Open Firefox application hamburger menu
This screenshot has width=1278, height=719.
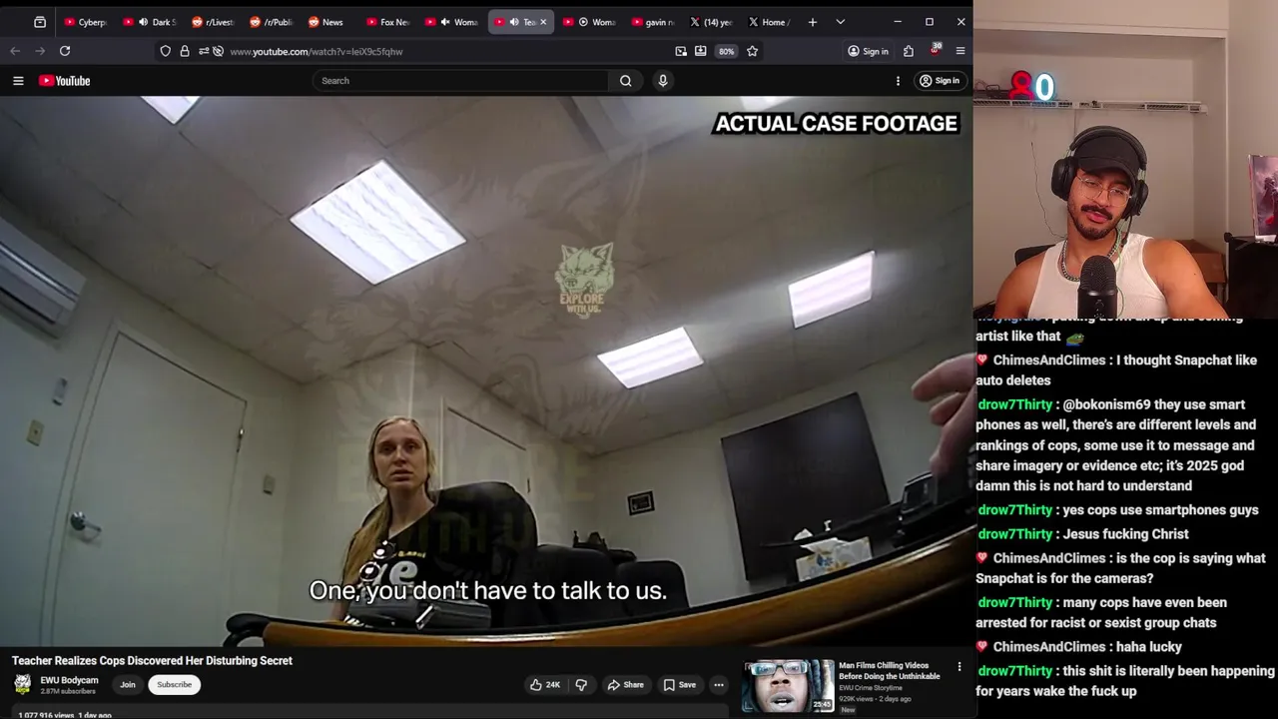click(x=960, y=51)
